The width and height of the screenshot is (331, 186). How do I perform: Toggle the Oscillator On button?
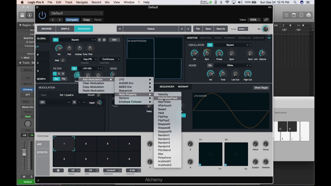[x=210, y=45]
